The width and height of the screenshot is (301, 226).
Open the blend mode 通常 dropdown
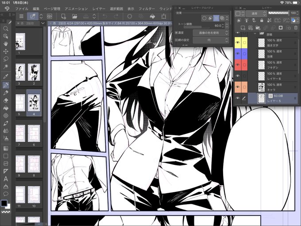click(x=256, y=13)
